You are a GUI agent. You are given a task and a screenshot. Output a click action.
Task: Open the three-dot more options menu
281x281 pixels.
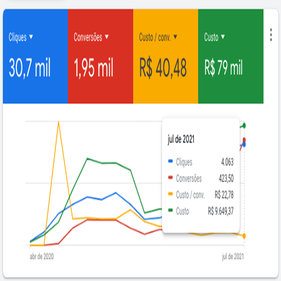271,35
